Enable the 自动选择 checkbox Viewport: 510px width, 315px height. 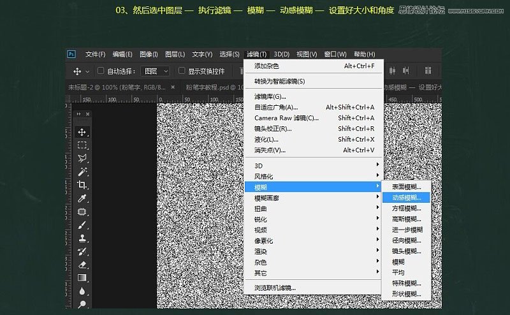click(100, 71)
